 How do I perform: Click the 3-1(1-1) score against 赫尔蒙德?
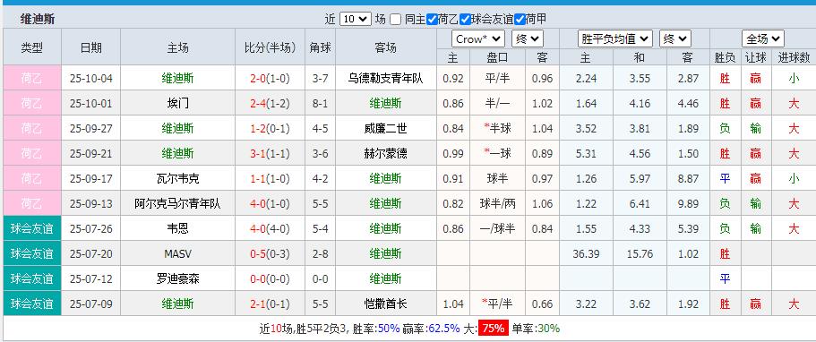click(270, 154)
